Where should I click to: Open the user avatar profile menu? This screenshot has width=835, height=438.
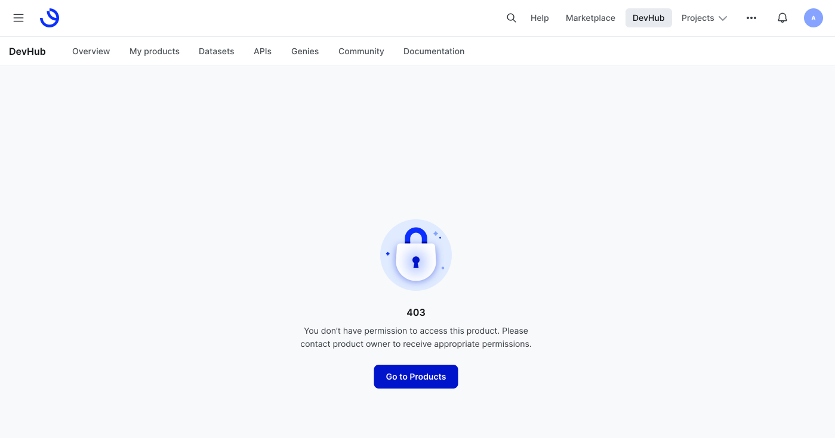[x=814, y=18]
